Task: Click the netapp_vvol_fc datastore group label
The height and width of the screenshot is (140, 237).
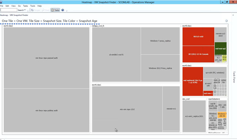Action: click(98, 26)
